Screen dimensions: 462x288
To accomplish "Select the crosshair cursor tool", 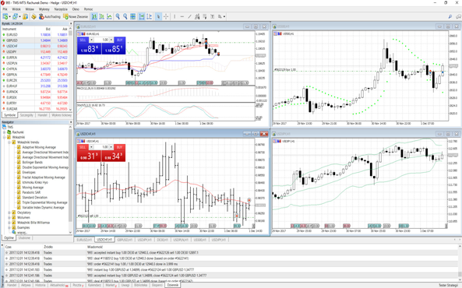I will 166,16.
